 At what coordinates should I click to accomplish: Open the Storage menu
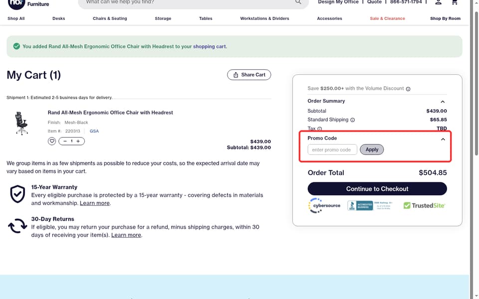point(163,18)
